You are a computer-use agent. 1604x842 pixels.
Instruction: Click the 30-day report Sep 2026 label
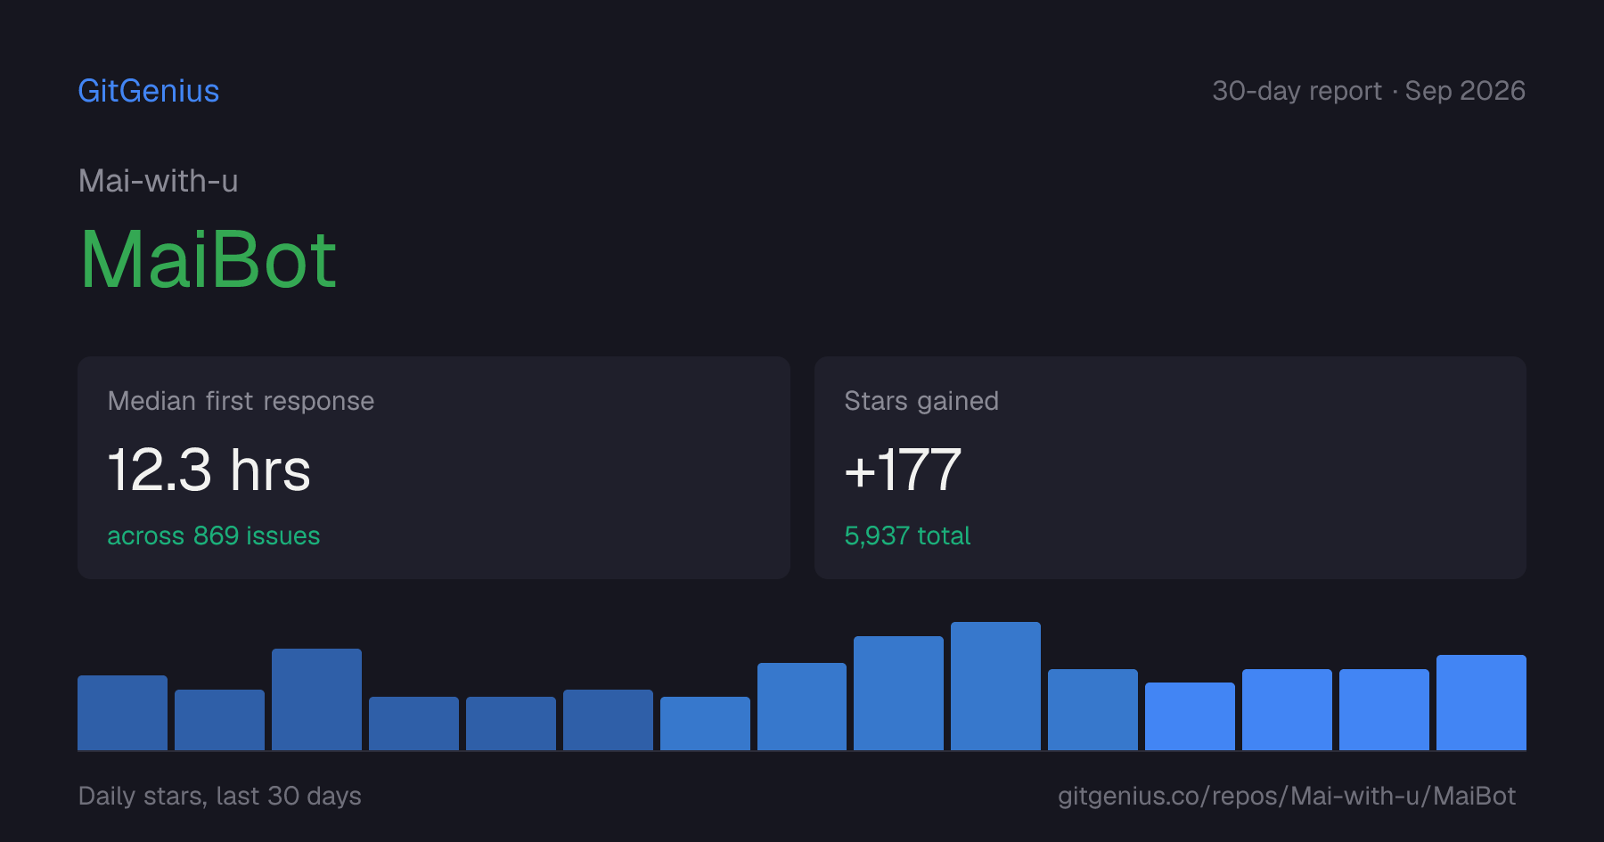[1369, 91]
